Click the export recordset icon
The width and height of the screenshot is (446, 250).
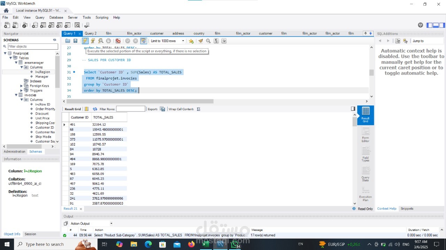point(162,109)
